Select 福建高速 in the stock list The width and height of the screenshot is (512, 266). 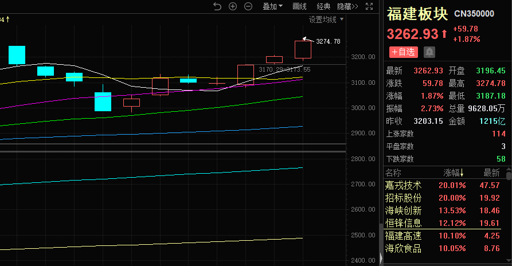[x=403, y=236]
